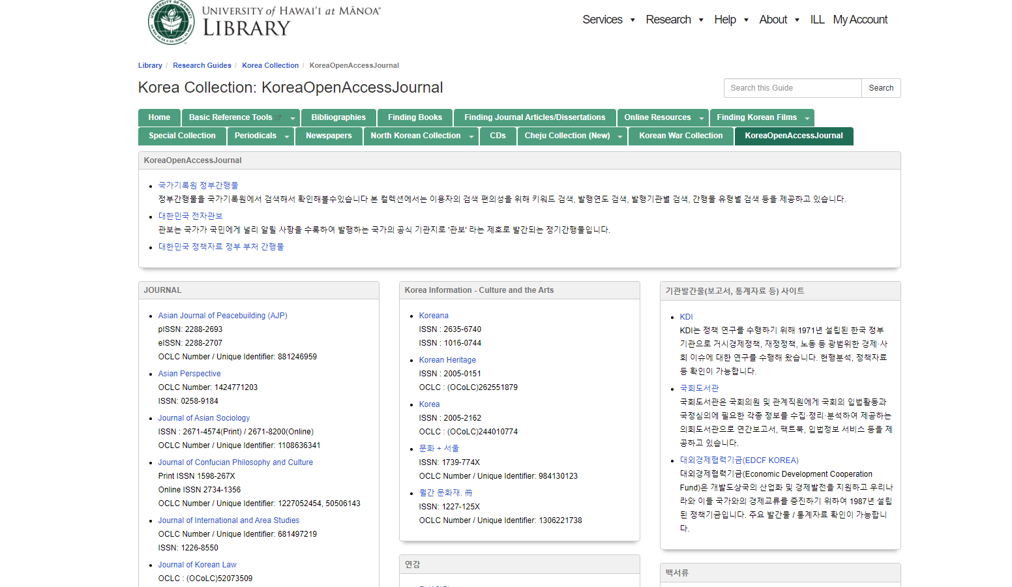Open the CDs tab
The height and width of the screenshot is (587, 1012).
coord(498,136)
